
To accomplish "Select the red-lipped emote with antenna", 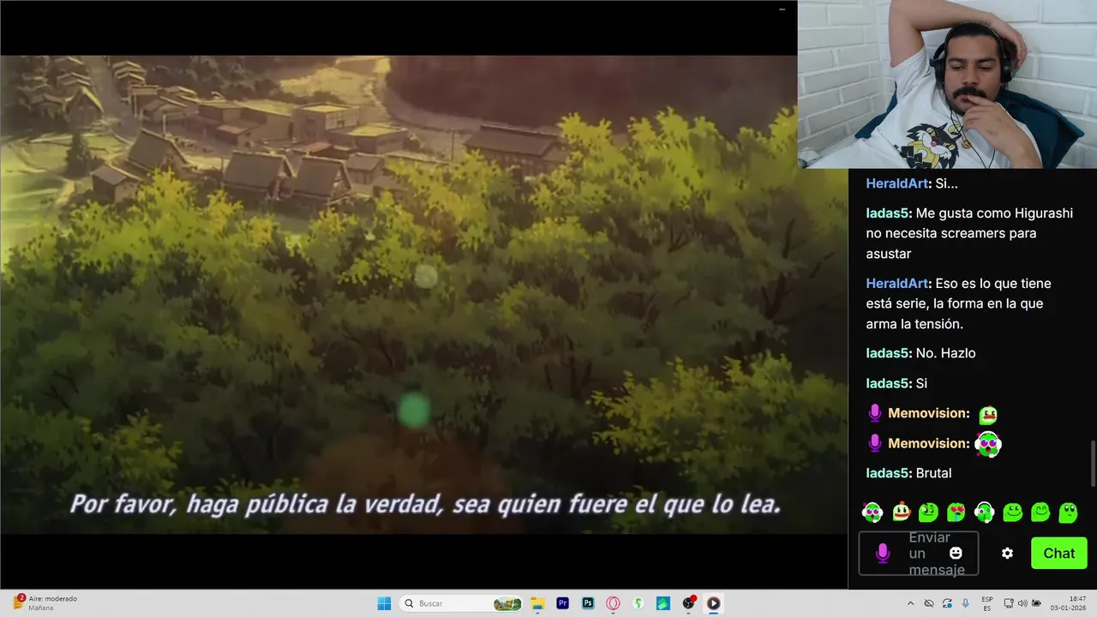I will tap(901, 512).
